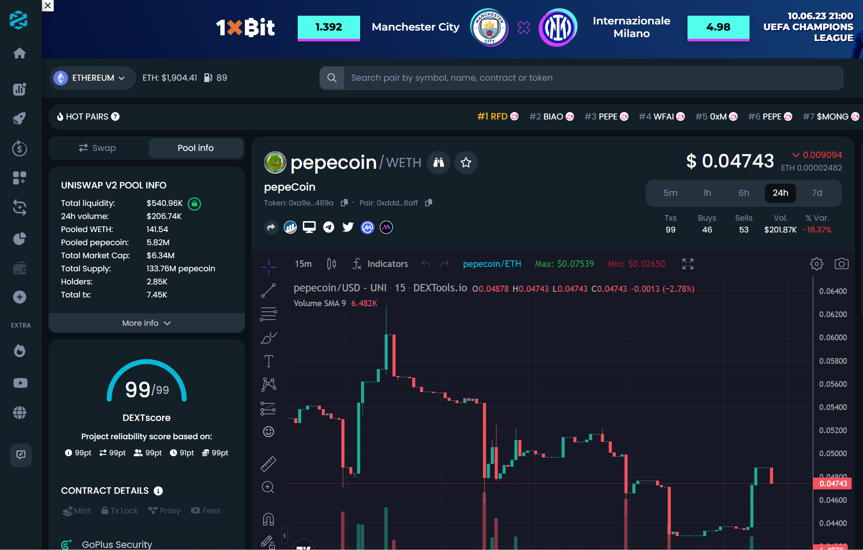This screenshot has height=550, width=863.
Task: Take chart snapshot with camera icon
Action: coord(842,264)
